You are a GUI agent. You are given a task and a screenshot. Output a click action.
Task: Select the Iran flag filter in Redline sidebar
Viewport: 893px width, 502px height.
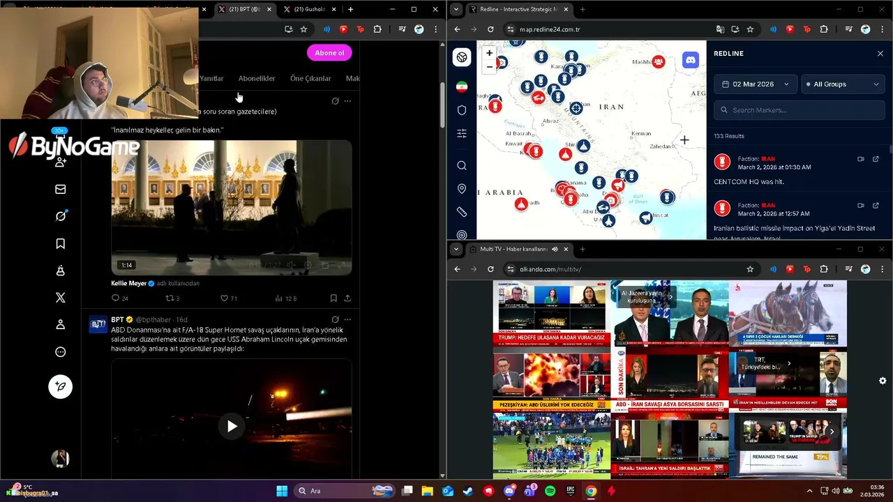pos(462,86)
